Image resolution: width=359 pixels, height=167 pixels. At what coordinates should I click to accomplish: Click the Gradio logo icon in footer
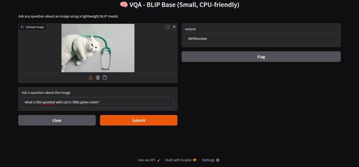pos(194,160)
